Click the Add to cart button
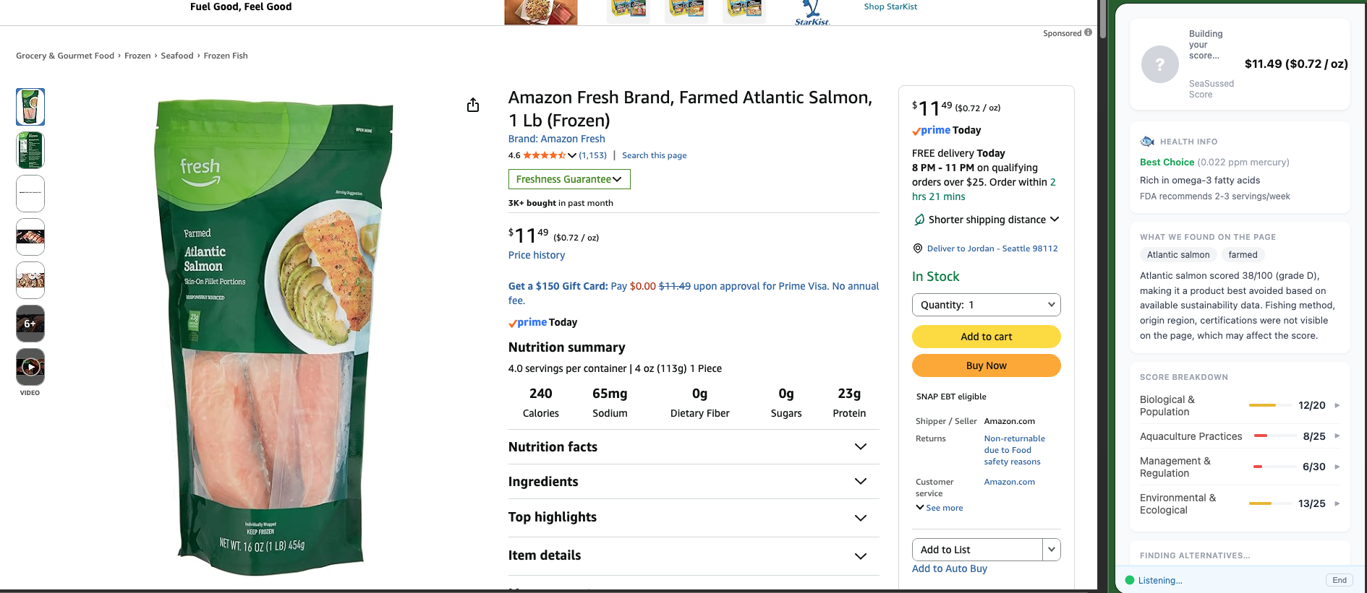Viewport: 1367px width, 593px height. [986, 337]
